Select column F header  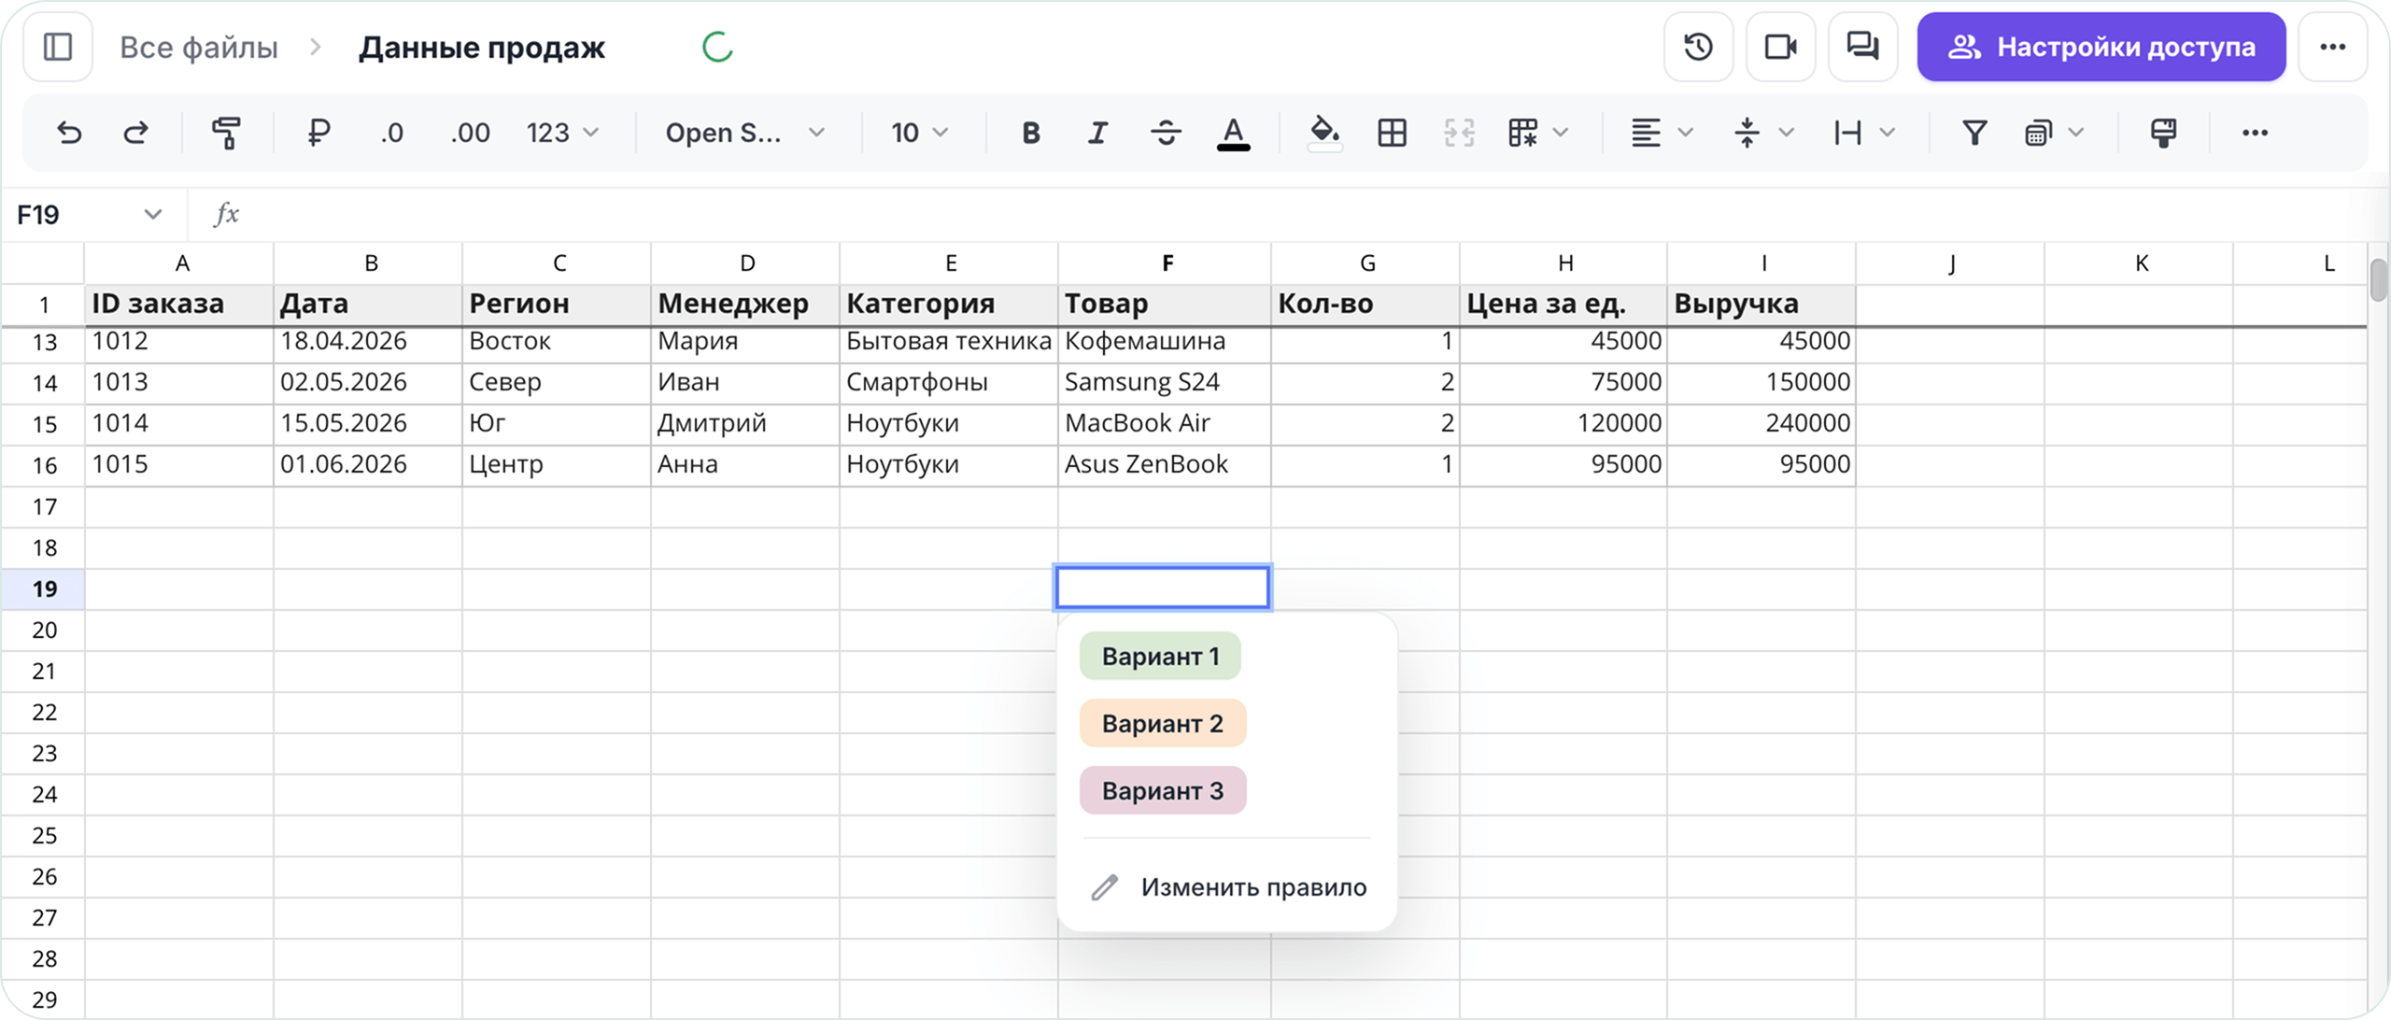coord(1165,263)
